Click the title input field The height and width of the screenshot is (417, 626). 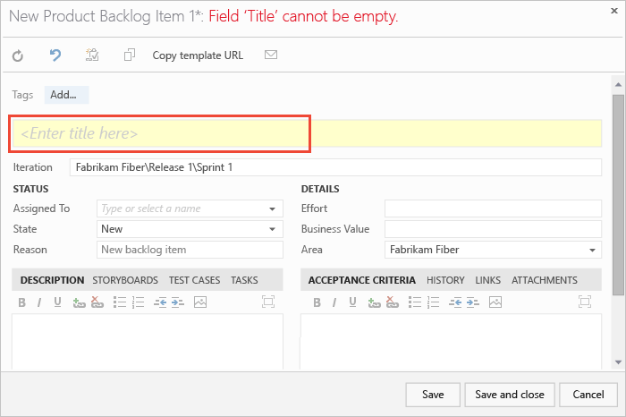(307, 133)
